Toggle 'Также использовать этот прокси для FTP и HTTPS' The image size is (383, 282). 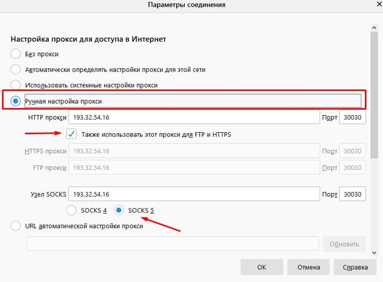coord(72,134)
